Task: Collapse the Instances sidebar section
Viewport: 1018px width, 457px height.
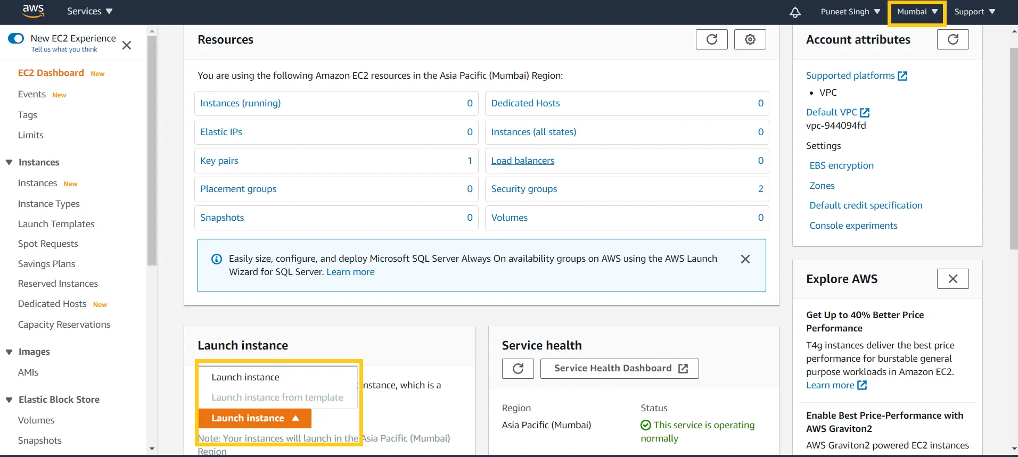Action: tap(9, 162)
